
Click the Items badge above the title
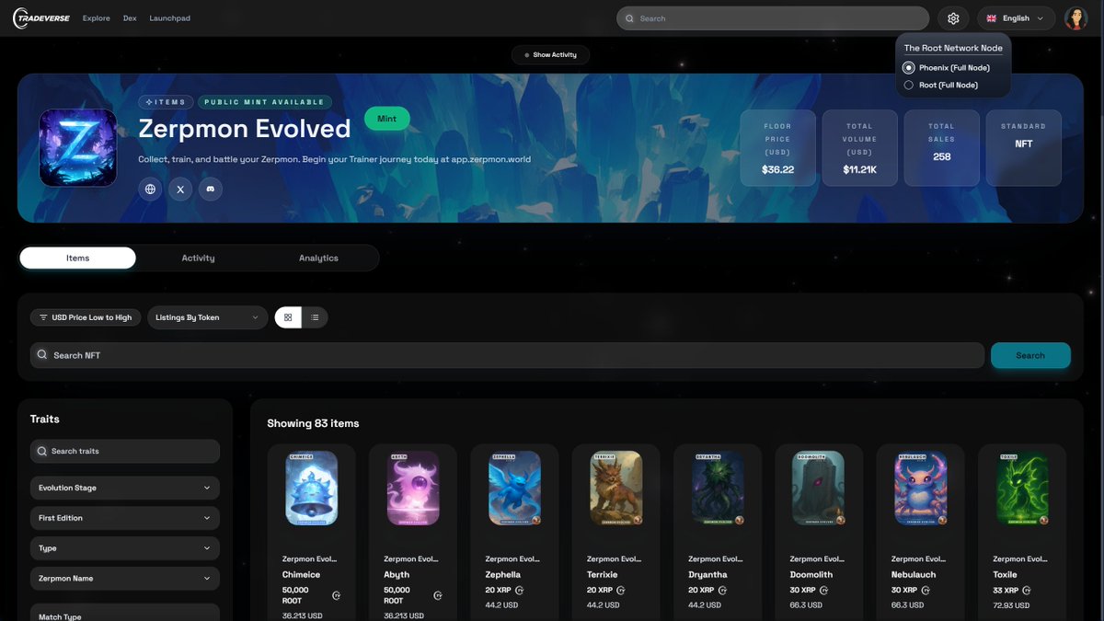click(x=166, y=102)
